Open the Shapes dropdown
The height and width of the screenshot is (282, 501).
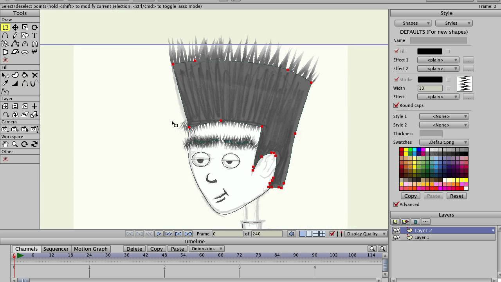413,23
